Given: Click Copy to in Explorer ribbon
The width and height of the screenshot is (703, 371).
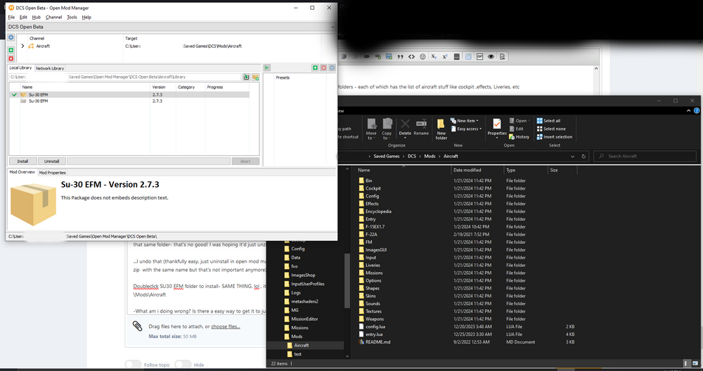Looking at the screenshot, I should click(x=387, y=129).
